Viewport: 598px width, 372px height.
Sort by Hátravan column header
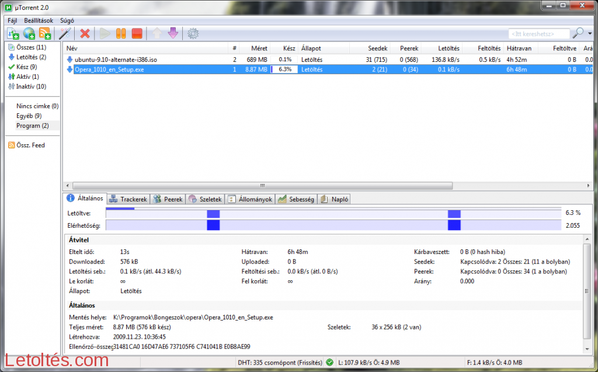521,48
